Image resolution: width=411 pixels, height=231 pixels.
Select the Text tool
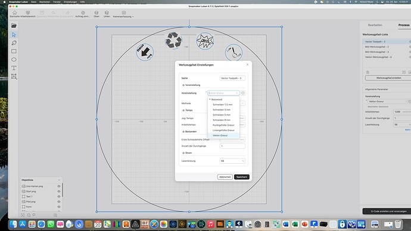(14, 68)
